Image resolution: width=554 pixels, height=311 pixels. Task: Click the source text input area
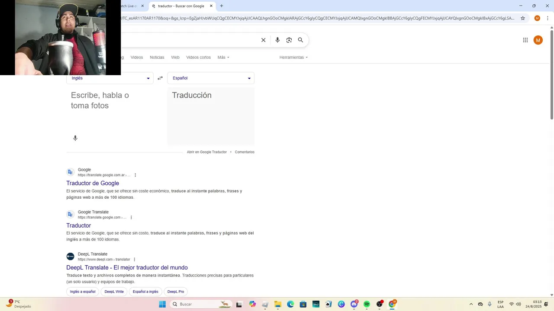tap(110, 110)
